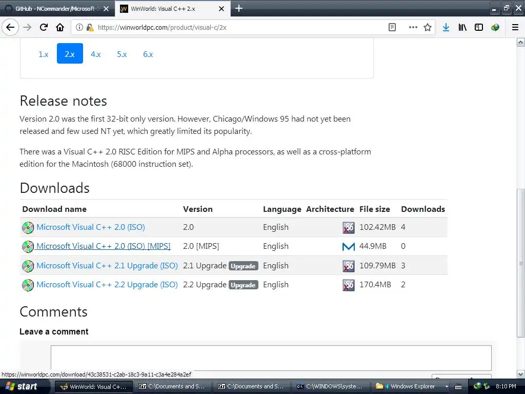Go back with the browser back arrow
The height and width of the screenshot is (394, 525).
coord(10,28)
